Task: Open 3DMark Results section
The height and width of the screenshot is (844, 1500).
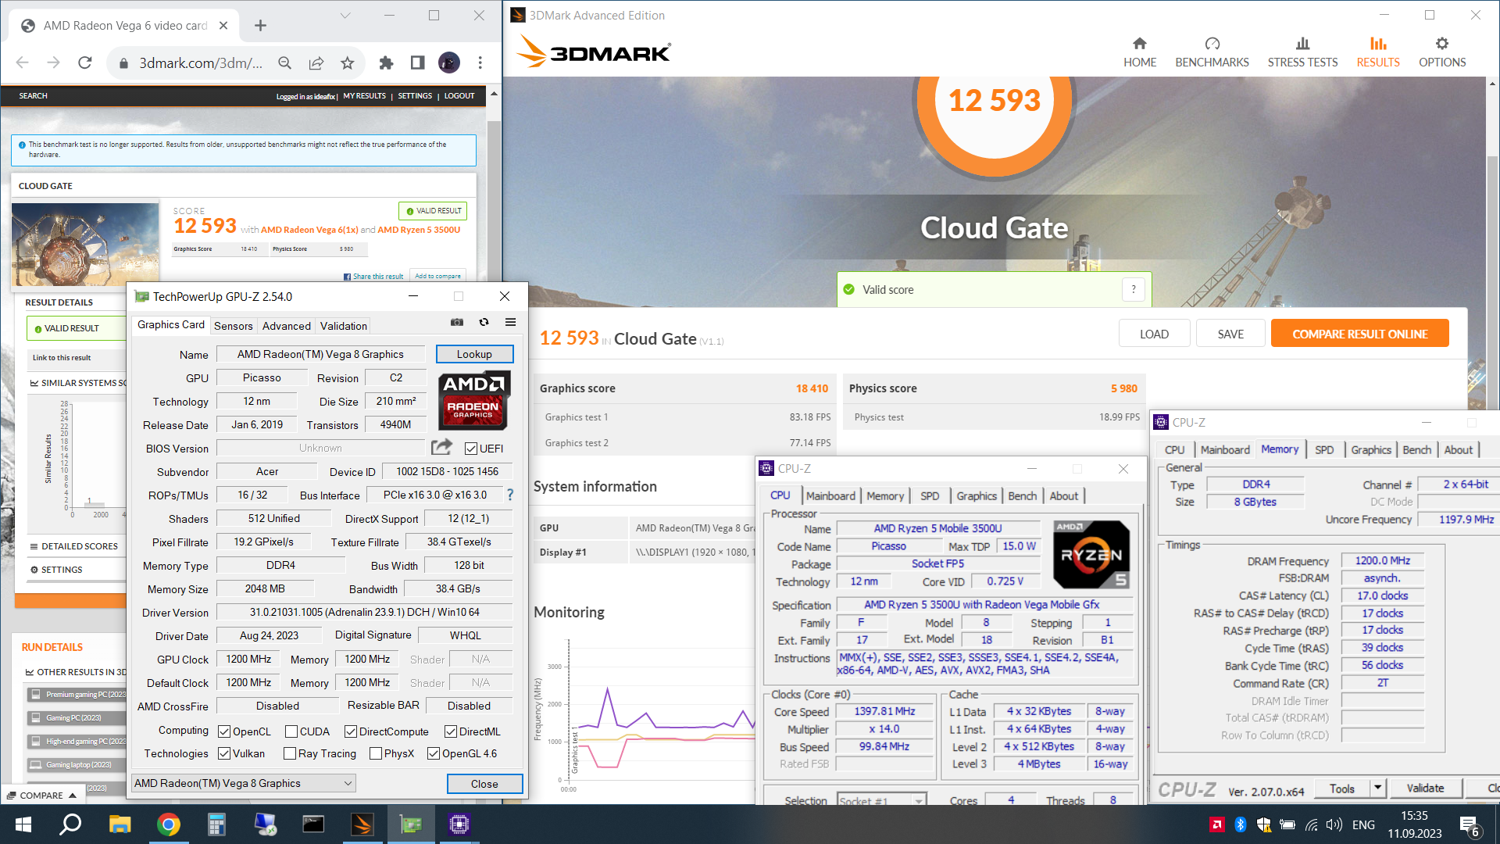Action: click(x=1378, y=52)
